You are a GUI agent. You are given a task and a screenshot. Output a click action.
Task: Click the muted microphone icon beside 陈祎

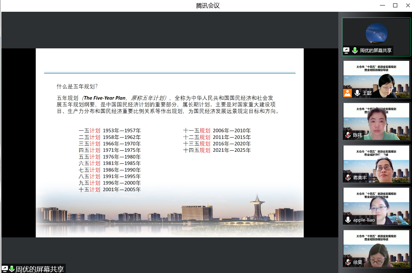[348, 135]
